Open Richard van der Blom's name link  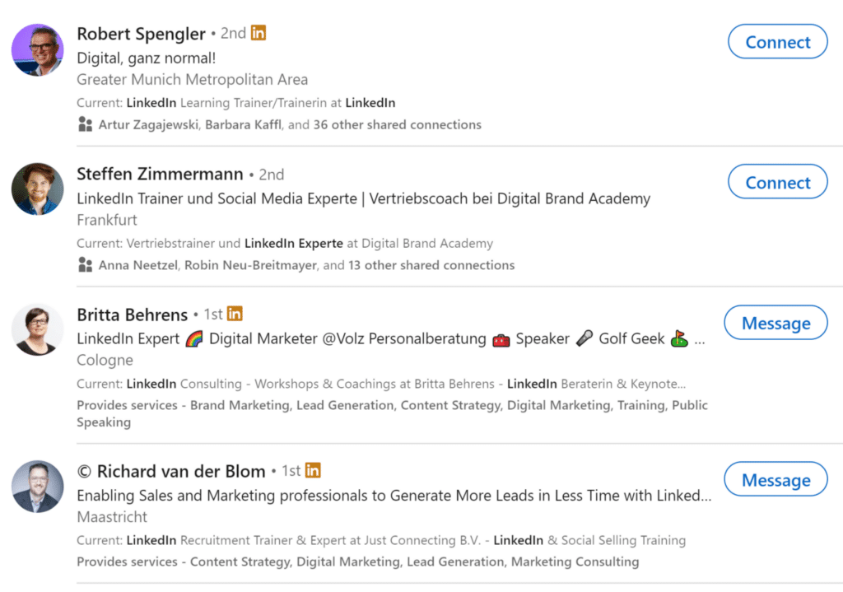[x=171, y=472]
